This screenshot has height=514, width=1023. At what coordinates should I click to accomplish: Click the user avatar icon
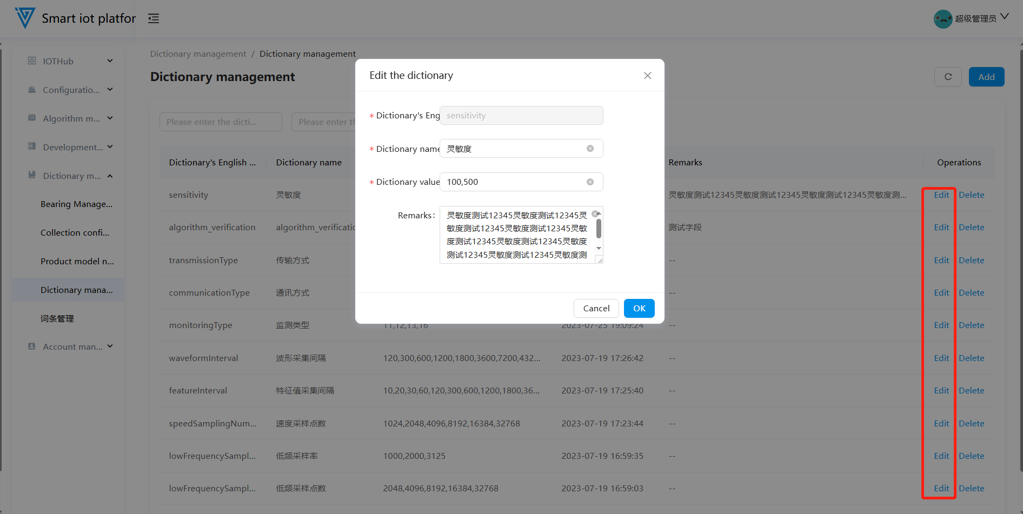pos(943,19)
